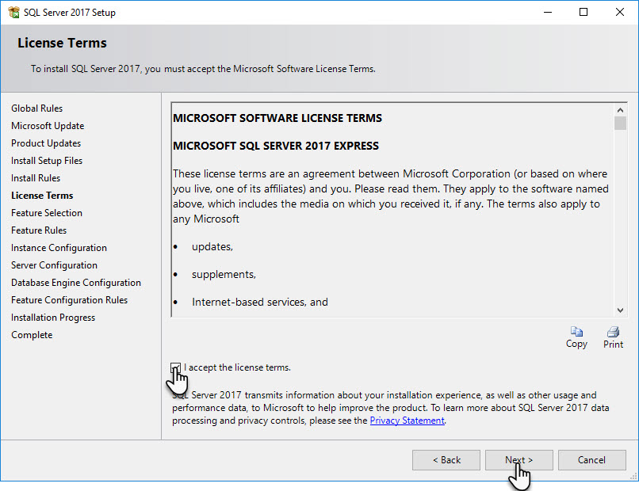This screenshot has width=639, height=491.
Task: Click the 'updates,' bullet in license text
Action: click(x=212, y=247)
